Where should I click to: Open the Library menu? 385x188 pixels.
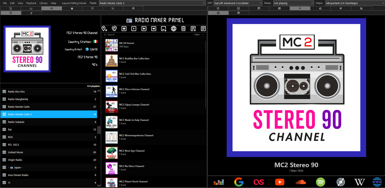tap(44, 3)
